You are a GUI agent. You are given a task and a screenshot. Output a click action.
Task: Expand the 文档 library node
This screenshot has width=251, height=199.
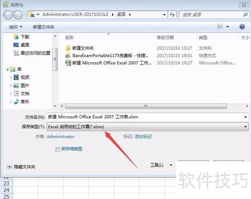pos(11,94)
